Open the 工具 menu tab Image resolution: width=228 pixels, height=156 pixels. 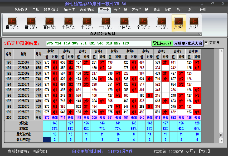[x=36, y=10]
